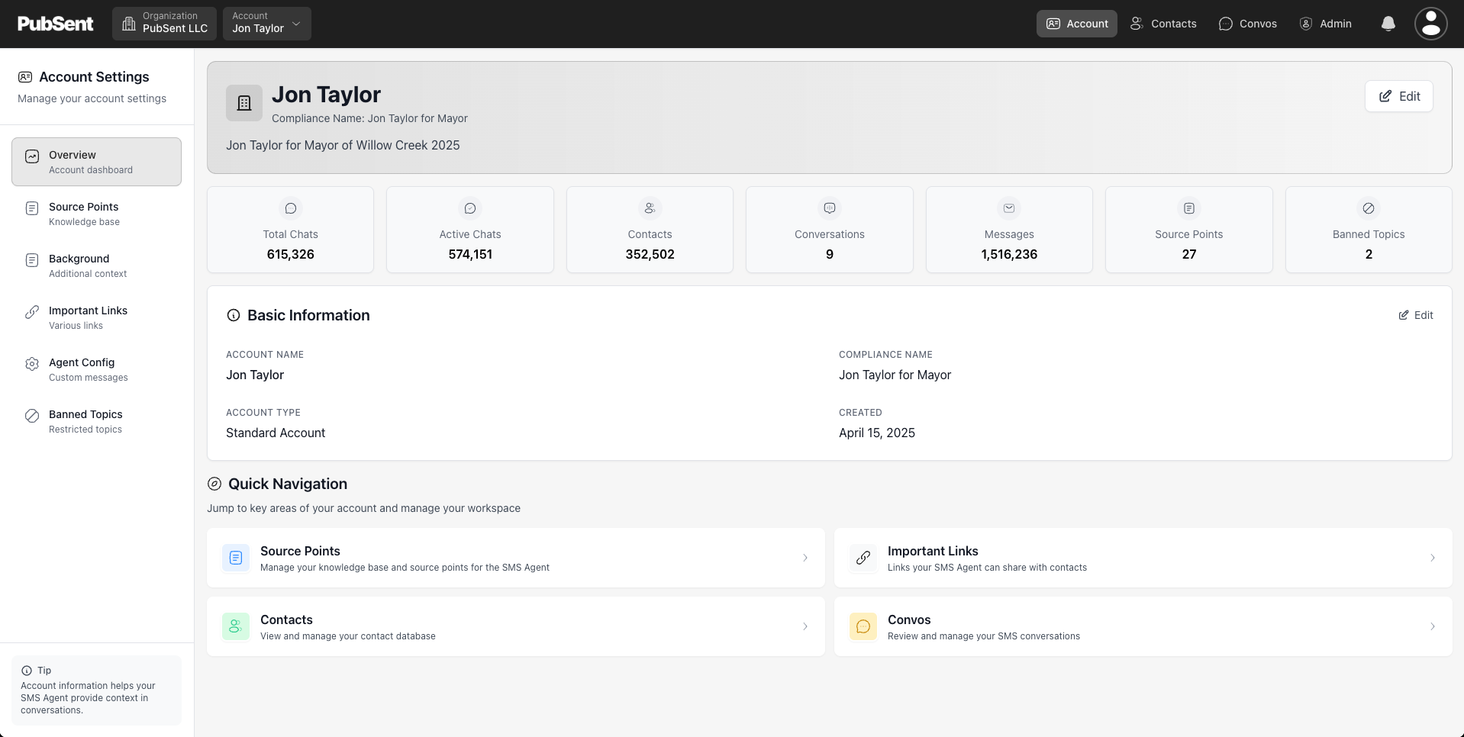Click Edit in the Basic Information section
Screen dimensions: 1464x737
(1415, 315)
